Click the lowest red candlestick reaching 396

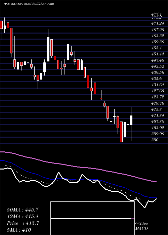pyautogui.click(x=121, y=132)
